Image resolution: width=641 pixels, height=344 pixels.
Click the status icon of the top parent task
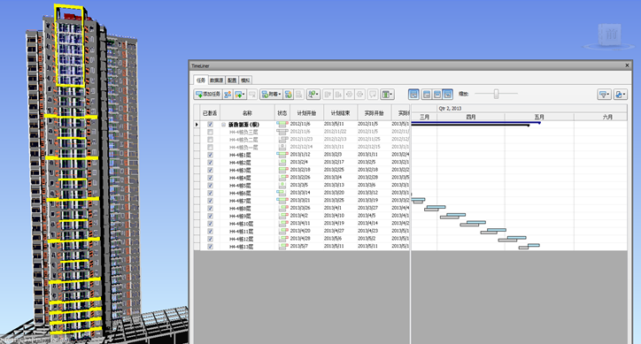tap(282, 124)
